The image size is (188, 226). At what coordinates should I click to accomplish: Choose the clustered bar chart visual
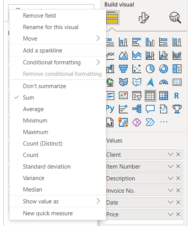coord(137,42)
